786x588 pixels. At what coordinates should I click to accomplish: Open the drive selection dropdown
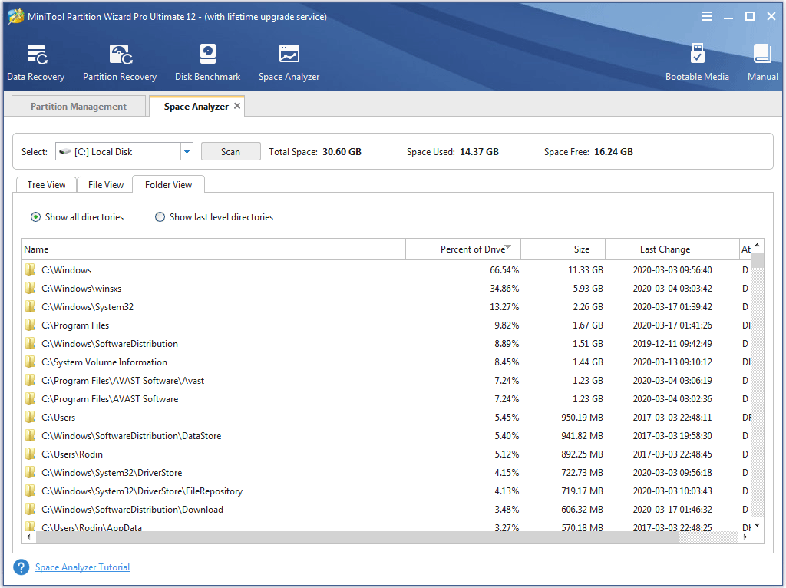pos(186,151)
